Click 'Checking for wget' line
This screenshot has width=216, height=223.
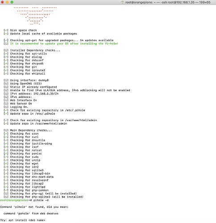[x=21, y=164]
